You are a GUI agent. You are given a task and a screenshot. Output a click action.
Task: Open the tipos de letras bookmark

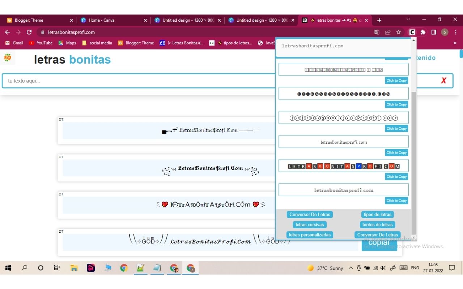click(x=230, y=43)
